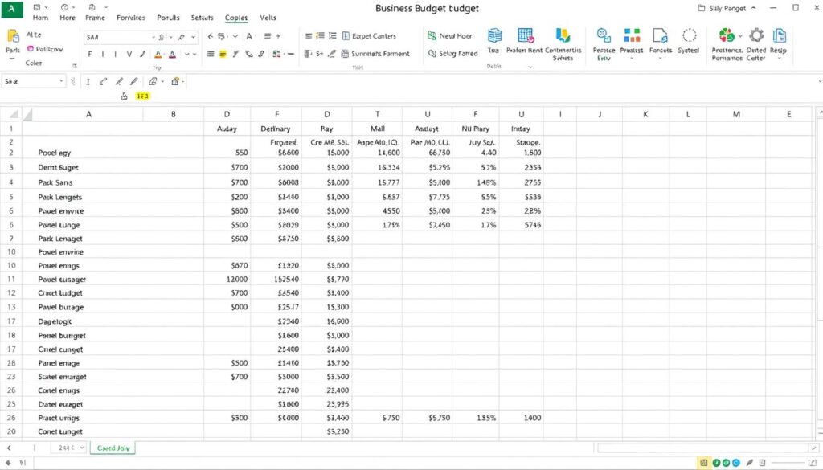Toggle bold formatting in the font group
Viewport: 823px width, 470px height.
tap(89, 54)
